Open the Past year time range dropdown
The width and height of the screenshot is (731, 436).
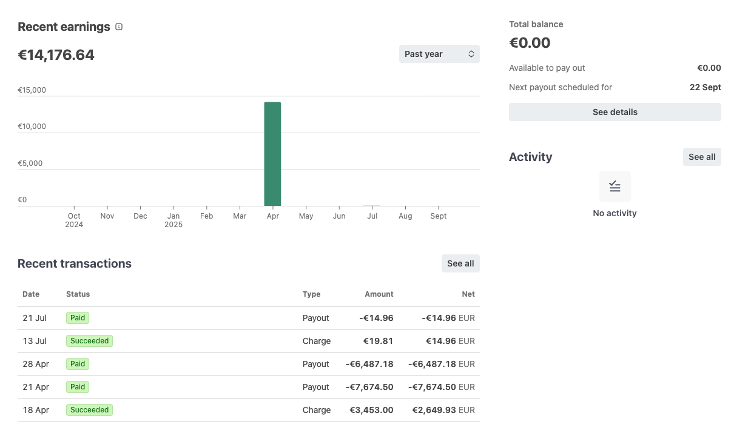click(x=439, y=54)
